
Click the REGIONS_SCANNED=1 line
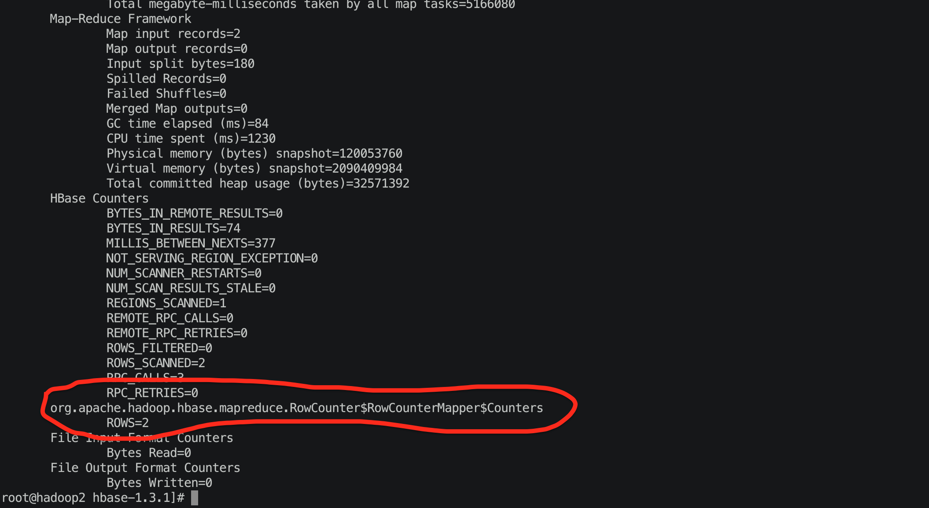[166, 303]
